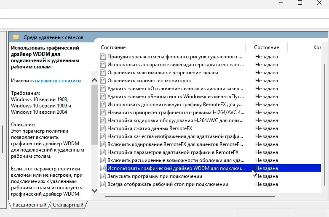Click the horizontal scrollbar under policy list
Viewport: 329px width, 217px height.
(190, 196)
